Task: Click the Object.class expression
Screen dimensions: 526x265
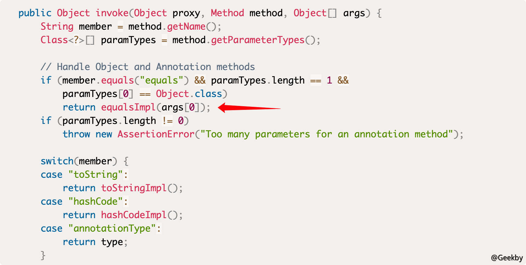Action: coord(189,94)
